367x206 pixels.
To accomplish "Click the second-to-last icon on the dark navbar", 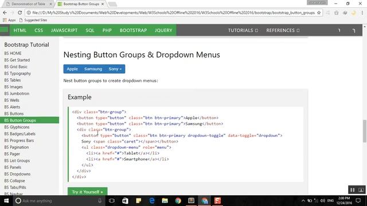I will tap(339, 30).
